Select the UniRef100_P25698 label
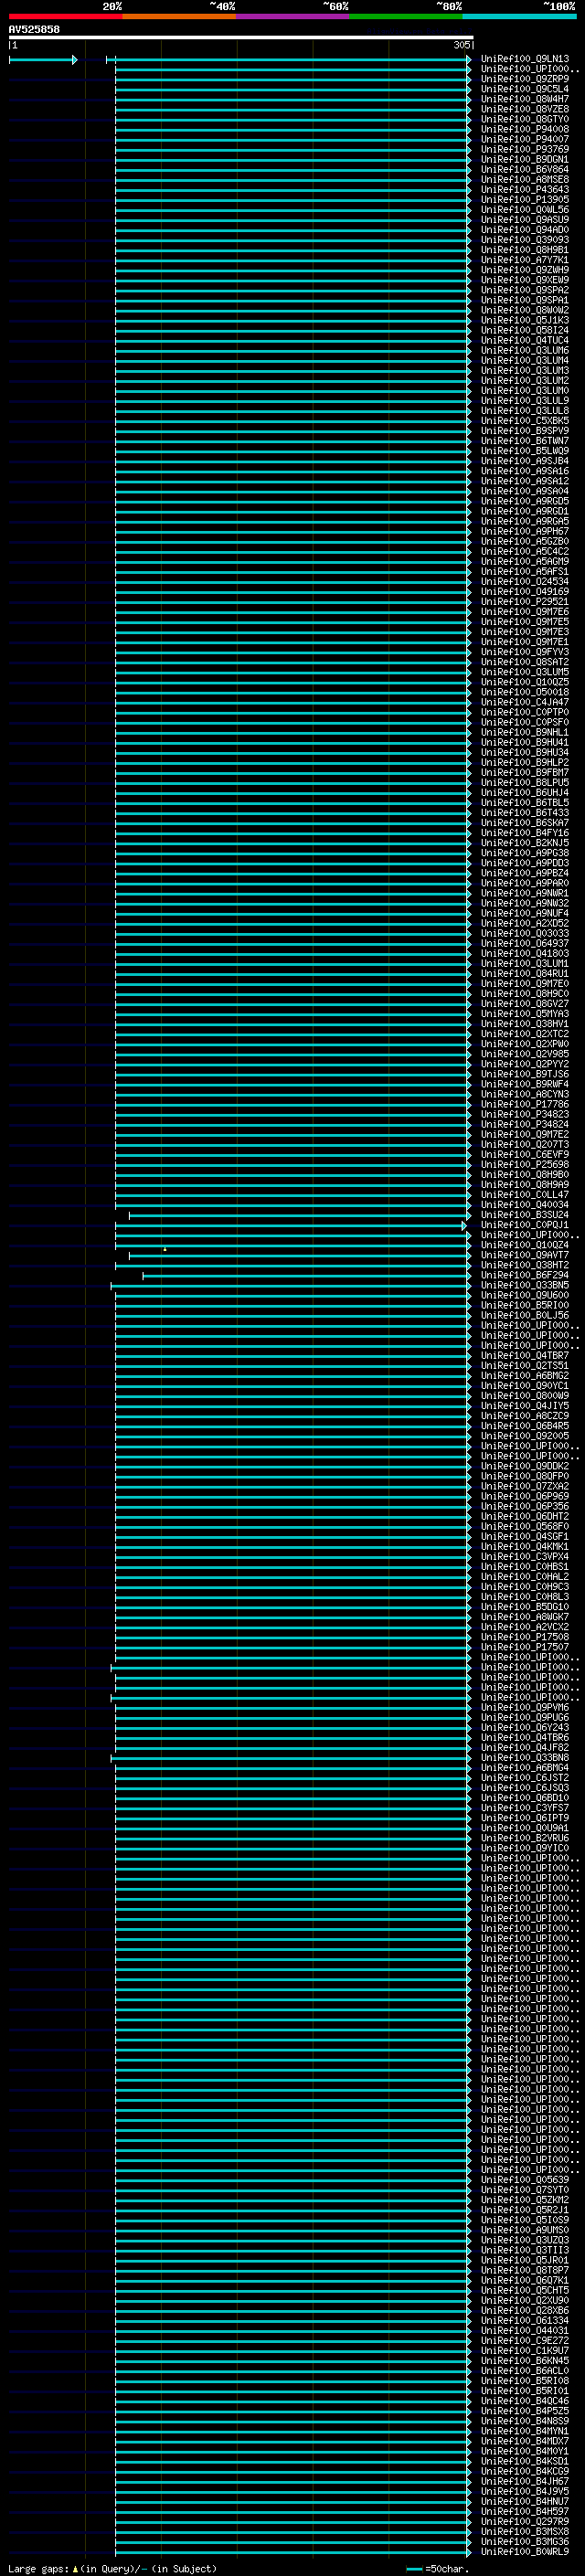This screenshot has height=2576, width=585. point(525,1164)
